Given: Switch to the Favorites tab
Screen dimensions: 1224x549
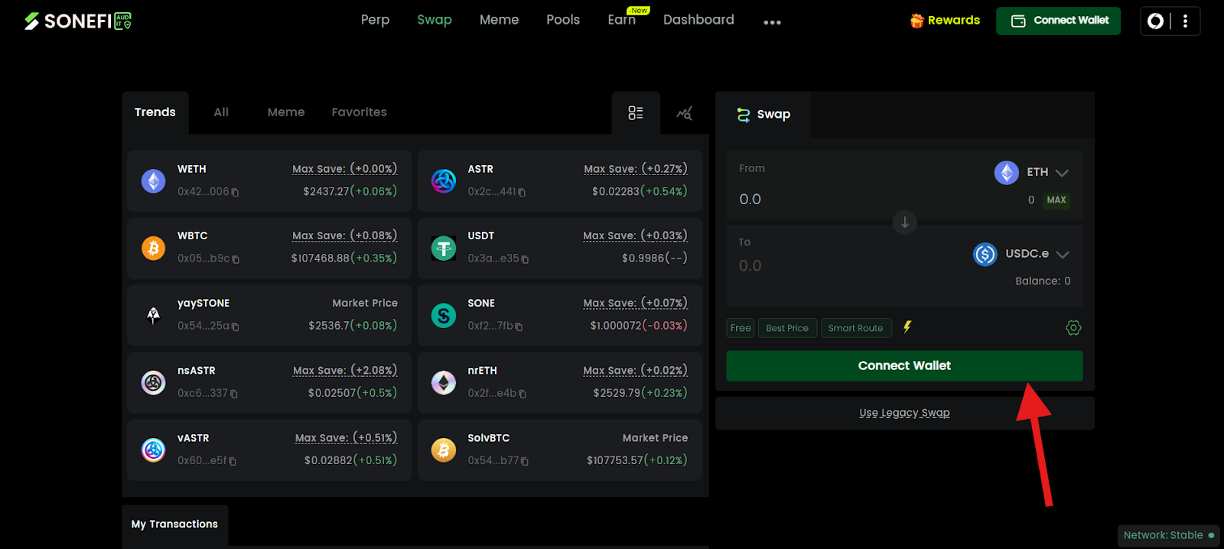Looking at the screenshot, I should click(359, 112).
